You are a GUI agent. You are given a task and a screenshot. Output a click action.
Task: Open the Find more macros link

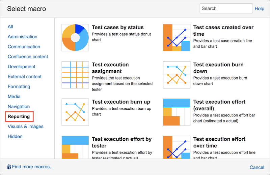[33, 167]
